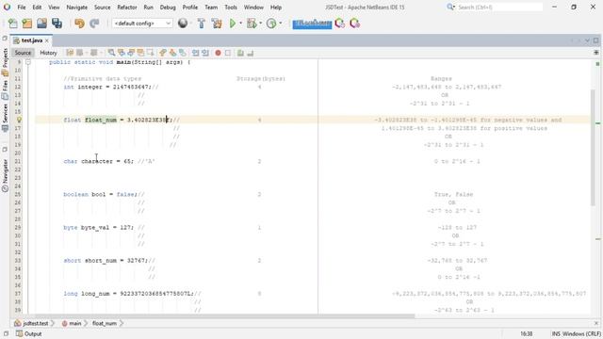Click the editor split handle icon
Screen dimensions: 603x339
click(596, 53)
